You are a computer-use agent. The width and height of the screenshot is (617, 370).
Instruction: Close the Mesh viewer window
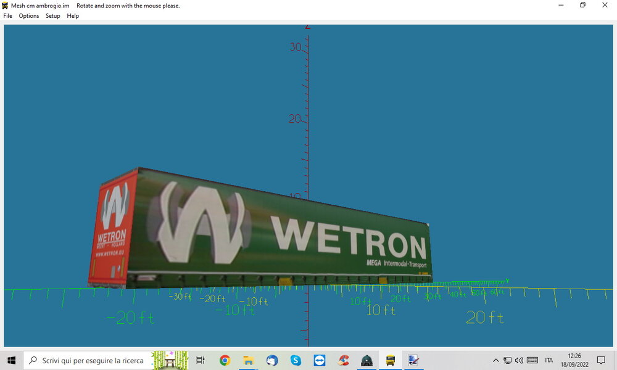click(605, 5)
